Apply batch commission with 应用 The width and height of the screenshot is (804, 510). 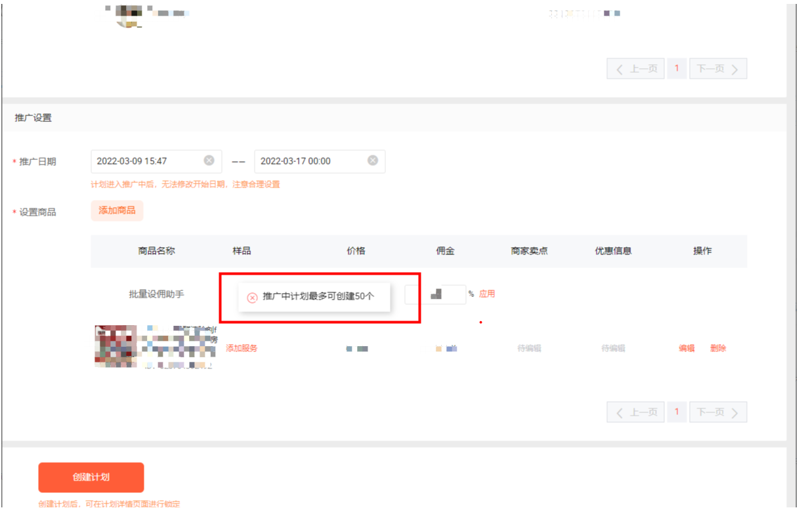click(x=487, y=294)
